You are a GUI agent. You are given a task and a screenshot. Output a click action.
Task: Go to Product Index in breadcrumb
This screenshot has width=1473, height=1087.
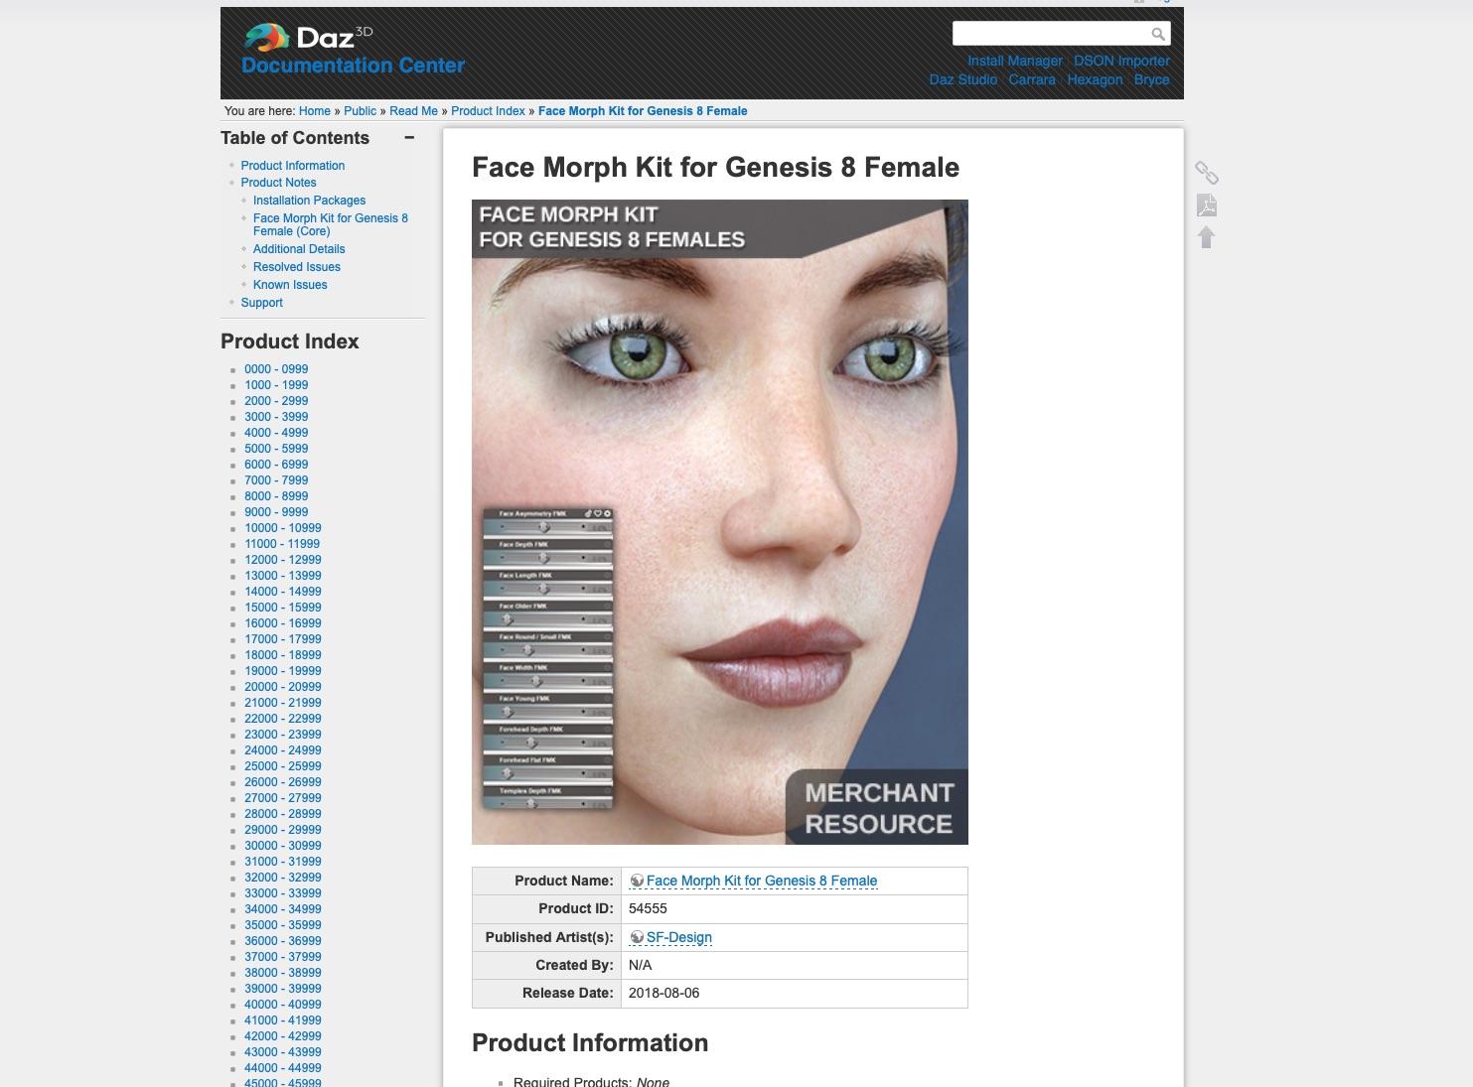click(488, 111)
